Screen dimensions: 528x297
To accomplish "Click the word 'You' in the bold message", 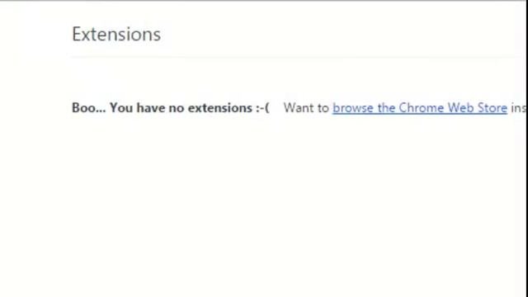I will coord(121,108).
